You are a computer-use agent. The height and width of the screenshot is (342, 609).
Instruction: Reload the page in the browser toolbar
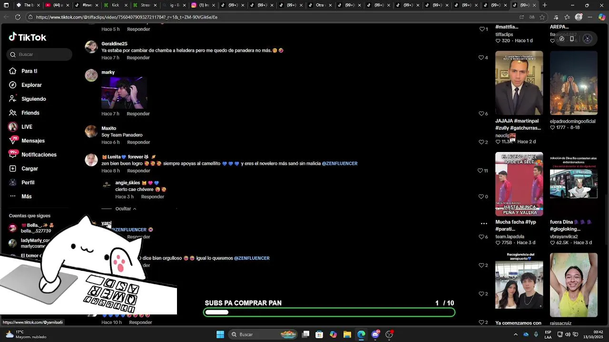(18, 17)
